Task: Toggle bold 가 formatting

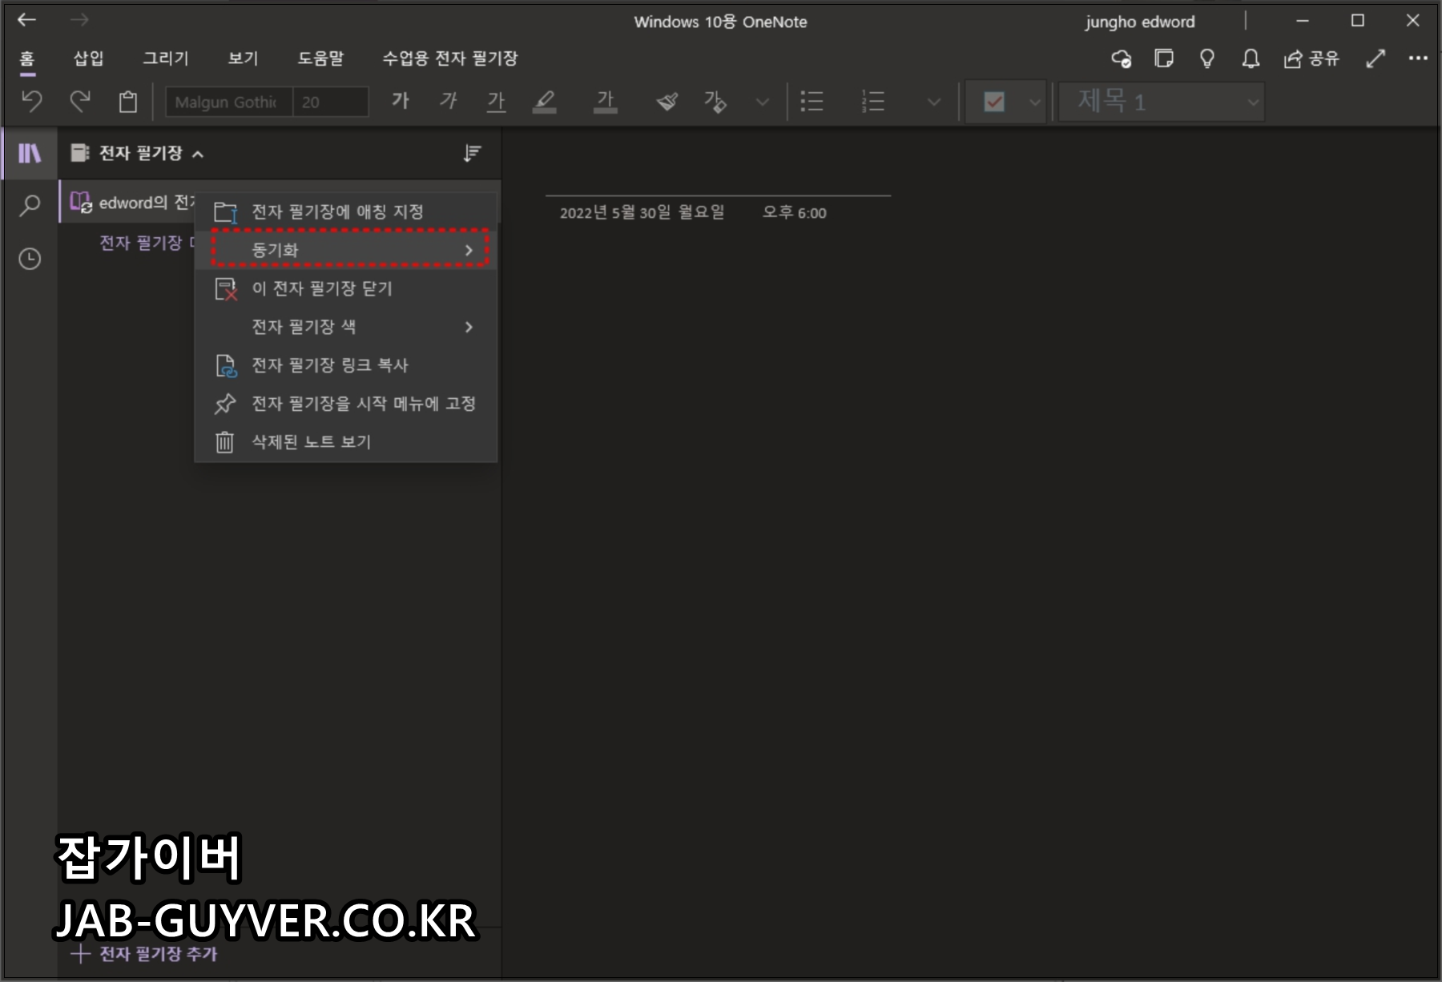Action: coord(401,101)
